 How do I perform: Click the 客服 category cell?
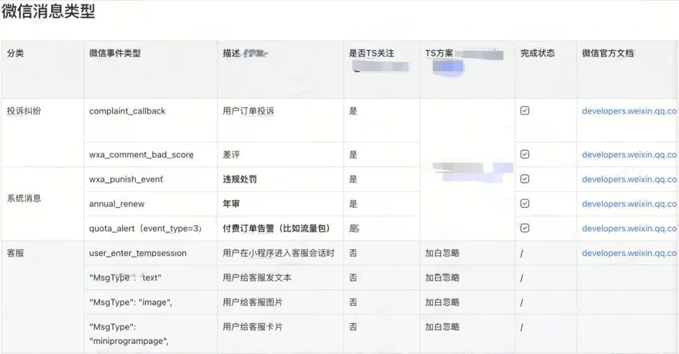[43, 297]
